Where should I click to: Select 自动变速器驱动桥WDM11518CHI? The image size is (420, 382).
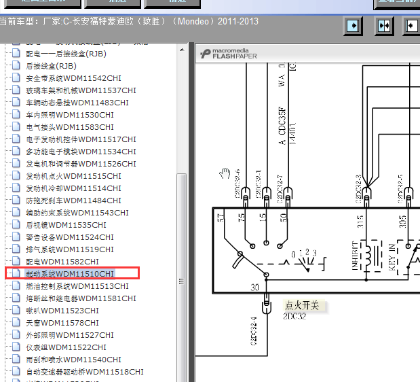click(x=85, y=372)
